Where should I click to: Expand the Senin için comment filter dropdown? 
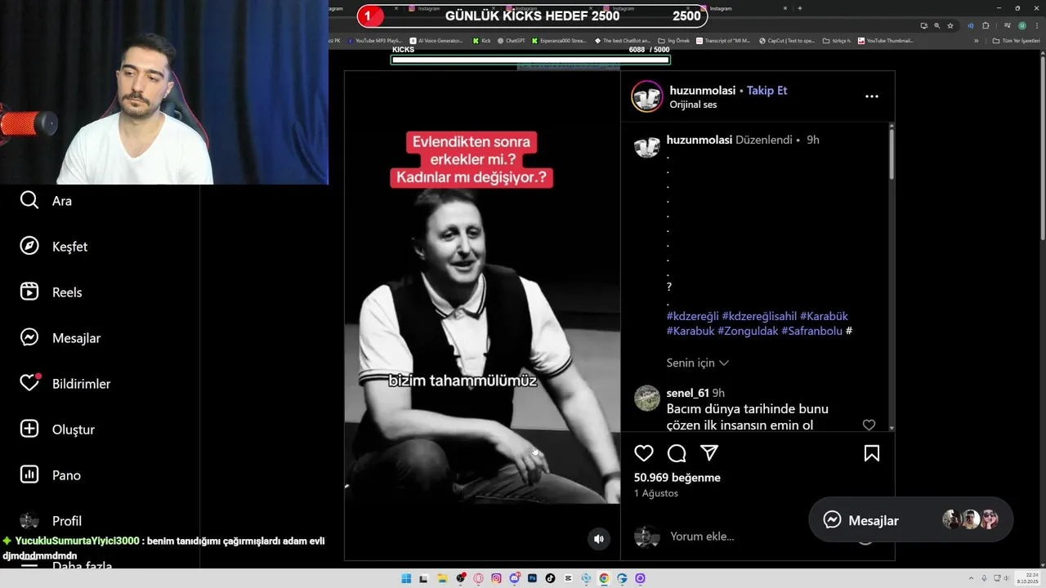coord(697,363)
